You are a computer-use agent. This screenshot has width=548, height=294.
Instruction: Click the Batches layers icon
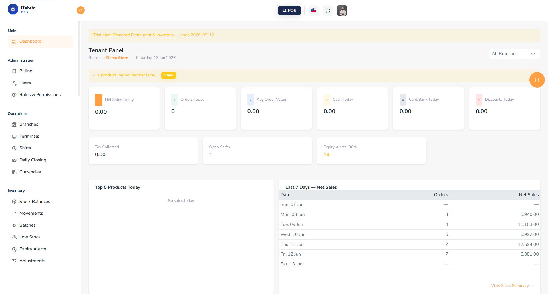click(14, 225)
